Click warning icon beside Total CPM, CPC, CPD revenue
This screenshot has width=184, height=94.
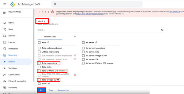75,75
